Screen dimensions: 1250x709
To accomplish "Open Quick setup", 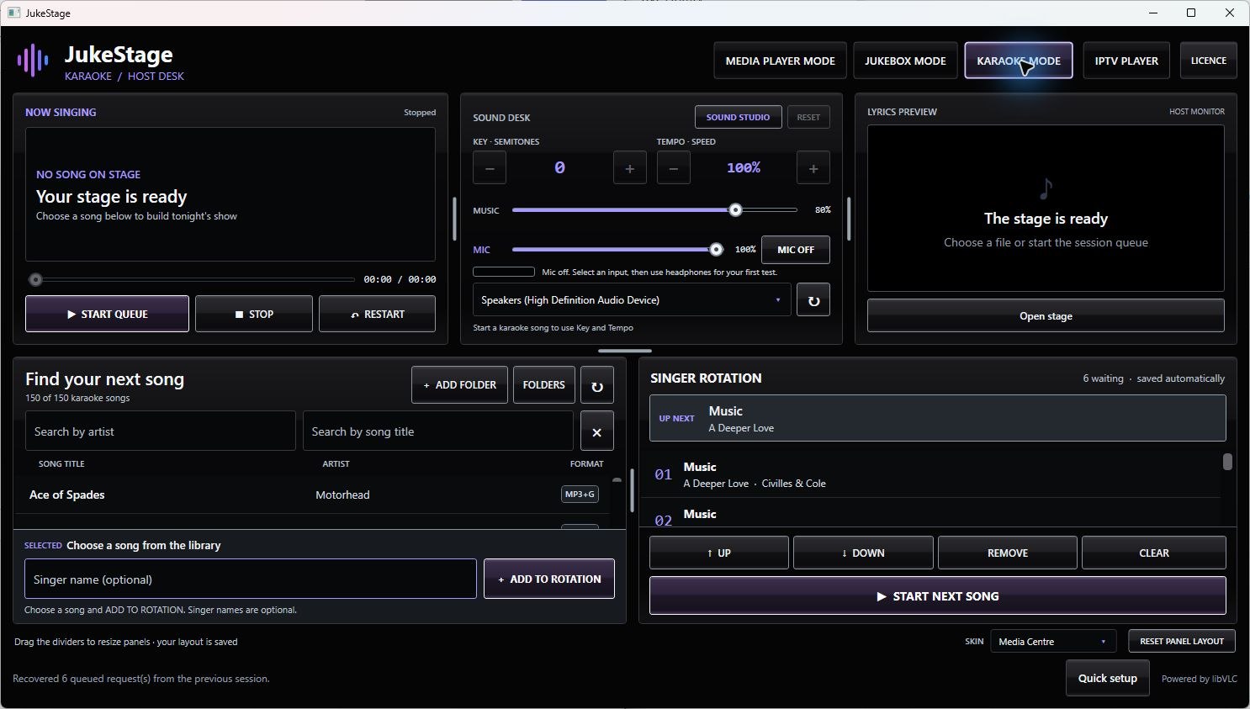I will click(1108, 679).
